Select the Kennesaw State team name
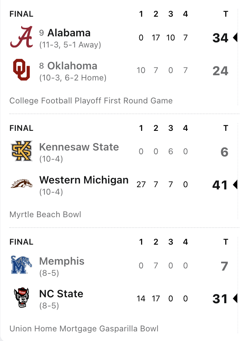The width and height of the screenshot is (240, 341). [79, 147]
